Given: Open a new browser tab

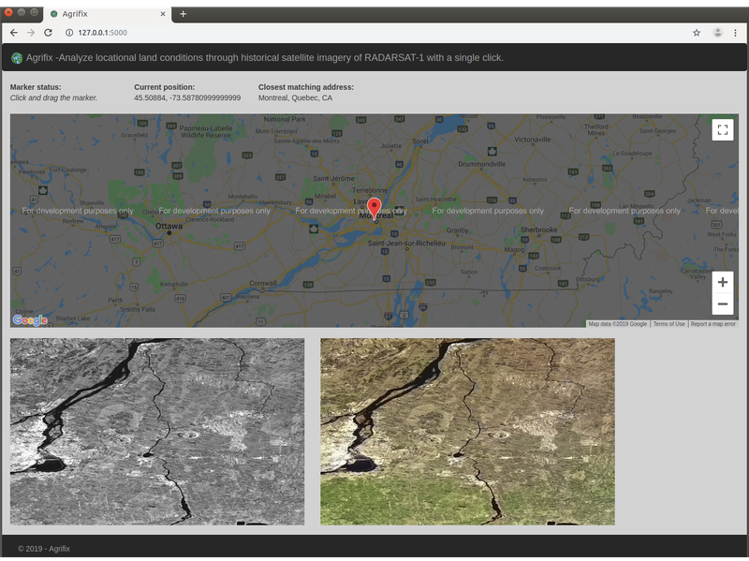Looking at the screenshot, I should click(184, 14).
